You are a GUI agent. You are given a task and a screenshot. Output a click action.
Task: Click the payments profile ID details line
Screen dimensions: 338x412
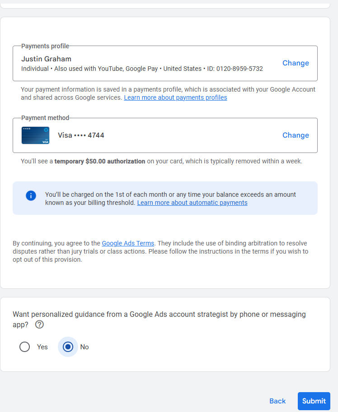pyautogui.click(x=142, y=69)
